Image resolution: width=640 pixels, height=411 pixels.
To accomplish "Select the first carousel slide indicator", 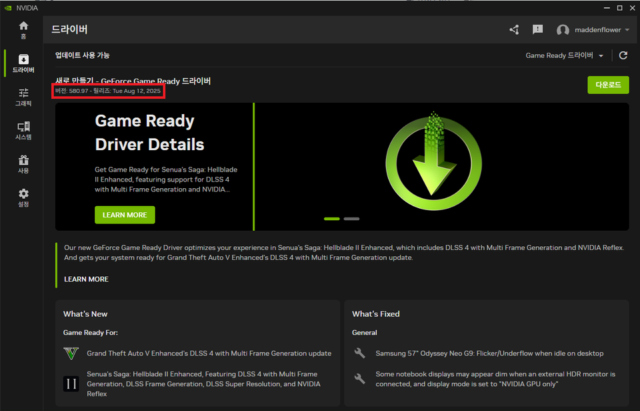I will pyautogui.click(x=332, y=219).
